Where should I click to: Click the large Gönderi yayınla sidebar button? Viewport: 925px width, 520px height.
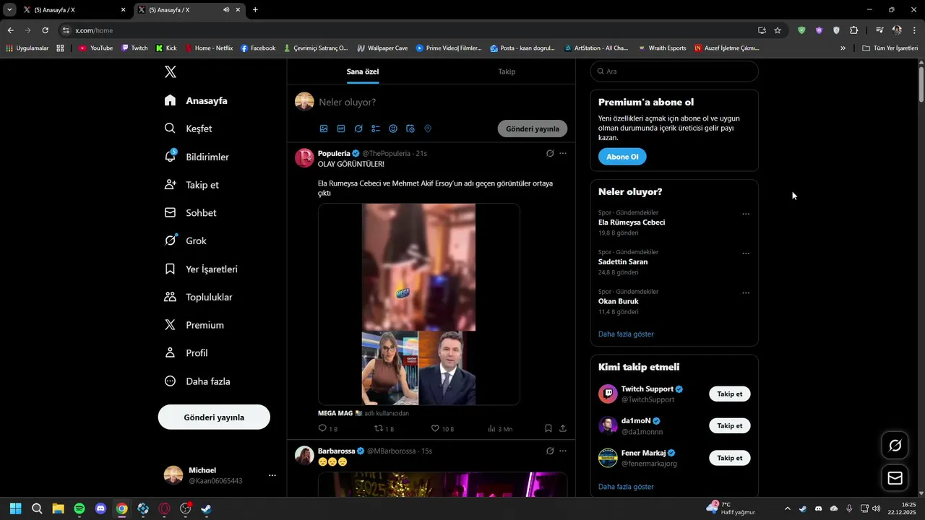point(214,417)
